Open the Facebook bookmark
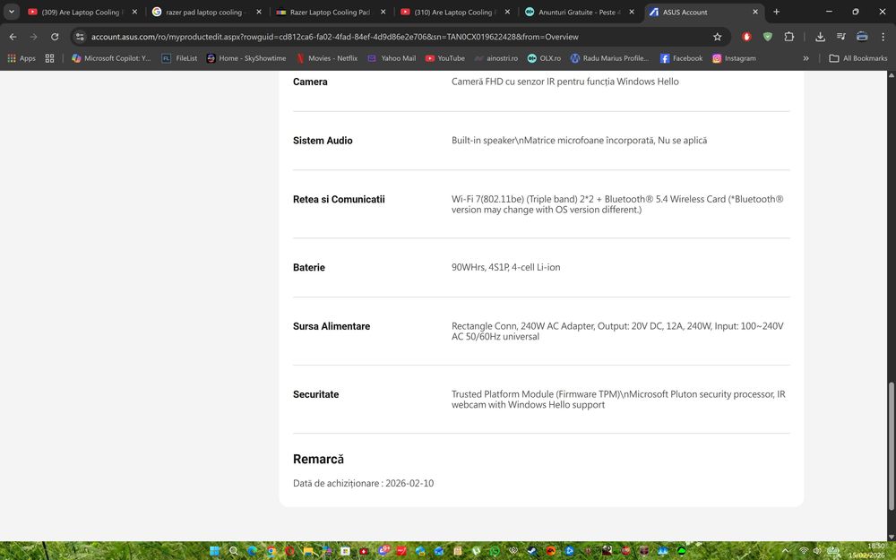This screenshot has width=896, height=560. [x=681, y=58]
